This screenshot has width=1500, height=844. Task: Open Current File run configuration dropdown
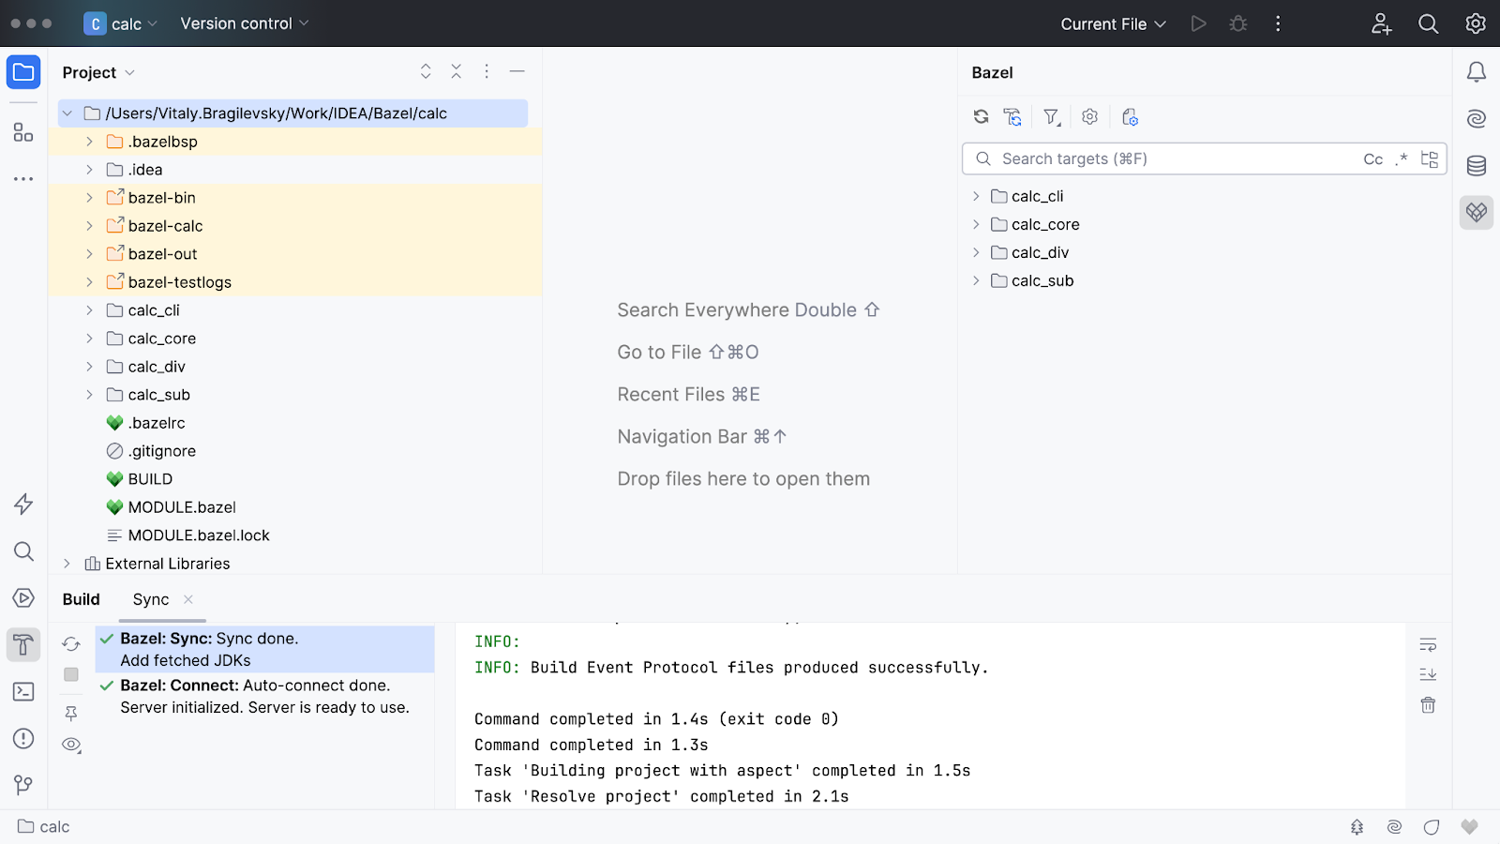click(x=1113, y=23)
